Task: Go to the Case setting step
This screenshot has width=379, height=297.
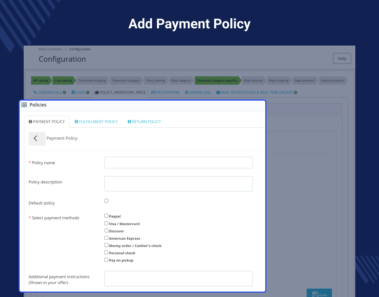Action: pos(63,81)
